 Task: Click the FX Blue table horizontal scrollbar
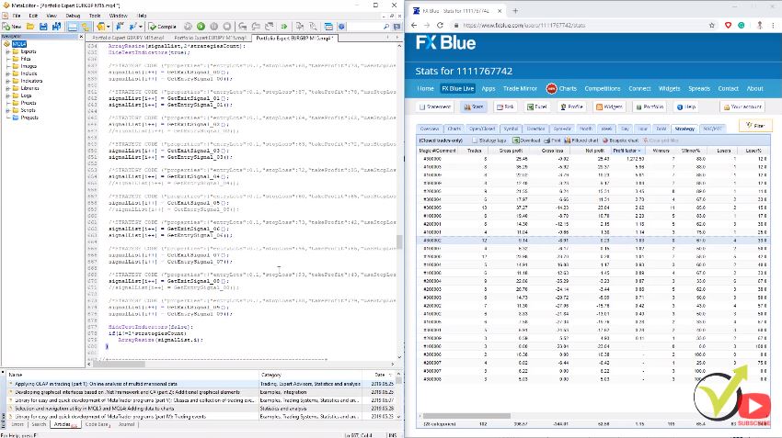(466, 416)
